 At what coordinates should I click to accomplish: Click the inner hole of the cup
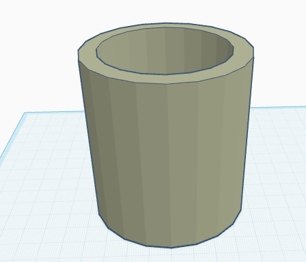point(165,51)
